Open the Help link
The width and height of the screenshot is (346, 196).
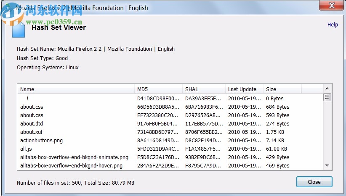point(333,25)
